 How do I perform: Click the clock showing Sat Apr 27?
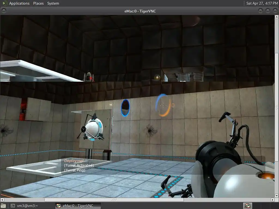(262, 3)
